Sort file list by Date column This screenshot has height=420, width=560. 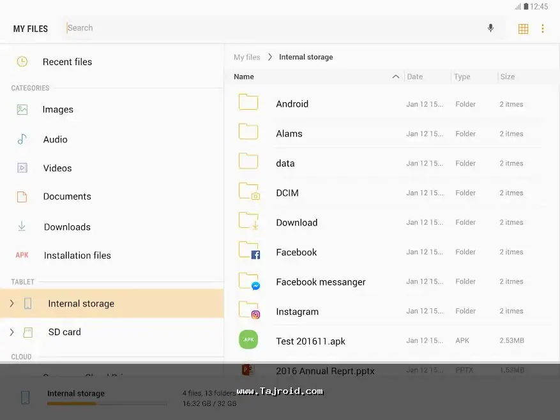tap(415, 77)
